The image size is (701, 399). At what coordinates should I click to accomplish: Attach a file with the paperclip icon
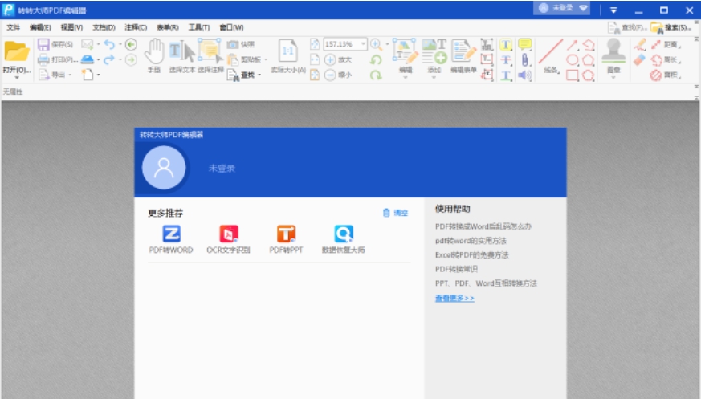[x=525, y=59]
